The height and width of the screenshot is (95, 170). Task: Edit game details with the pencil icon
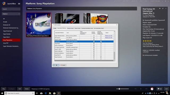(x=163, y=8)
